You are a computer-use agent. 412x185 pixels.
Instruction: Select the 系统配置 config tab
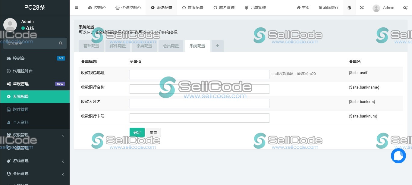pyautogui.click(x=197, y=46)
